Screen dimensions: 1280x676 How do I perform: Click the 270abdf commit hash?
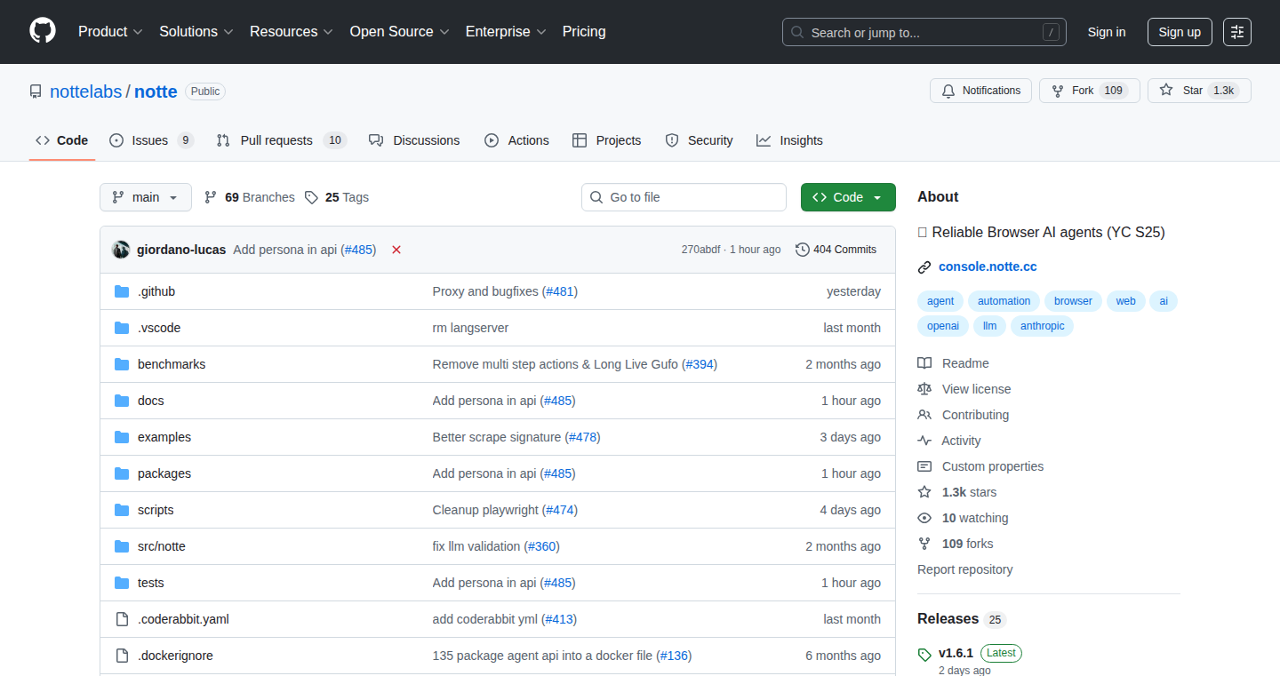click(x=700, y=250)
